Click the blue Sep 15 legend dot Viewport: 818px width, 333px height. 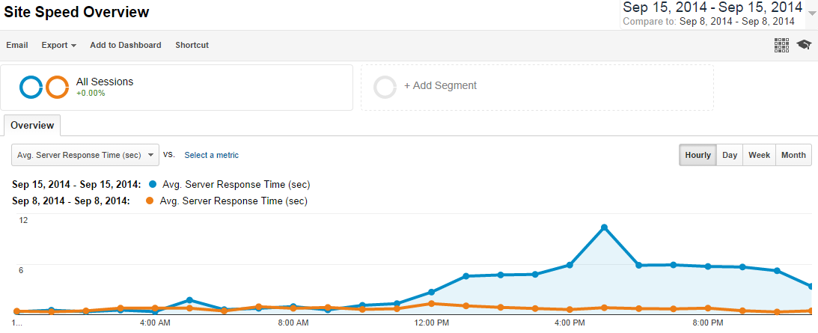click(x=153, y=184)
